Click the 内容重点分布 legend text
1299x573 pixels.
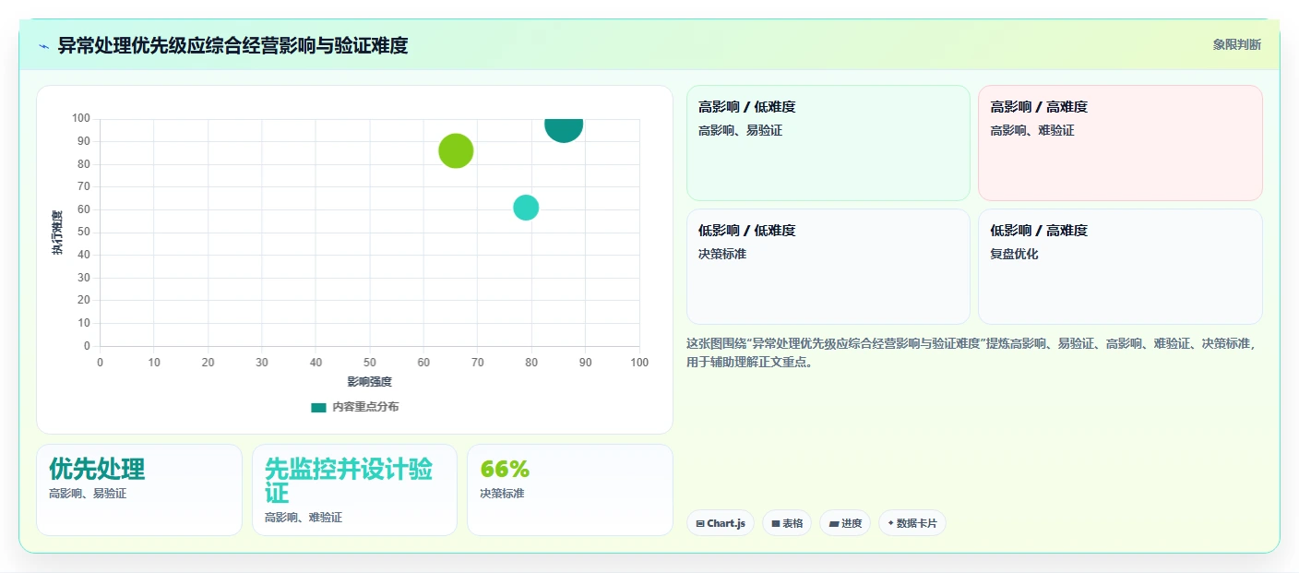click(x=365, y=407)
